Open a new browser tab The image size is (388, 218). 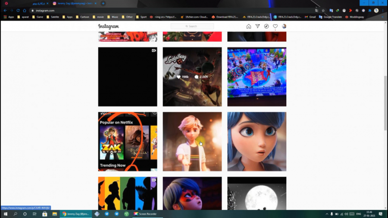pos(103,3)
